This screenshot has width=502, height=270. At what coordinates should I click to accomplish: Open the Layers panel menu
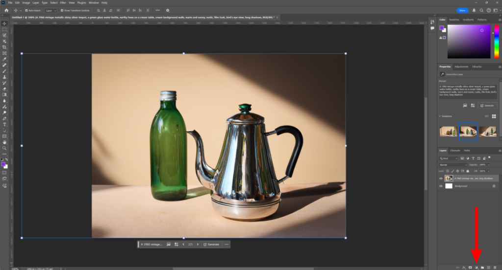(500, 151)
